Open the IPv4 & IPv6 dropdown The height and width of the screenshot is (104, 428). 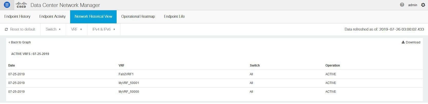[104, 29]
